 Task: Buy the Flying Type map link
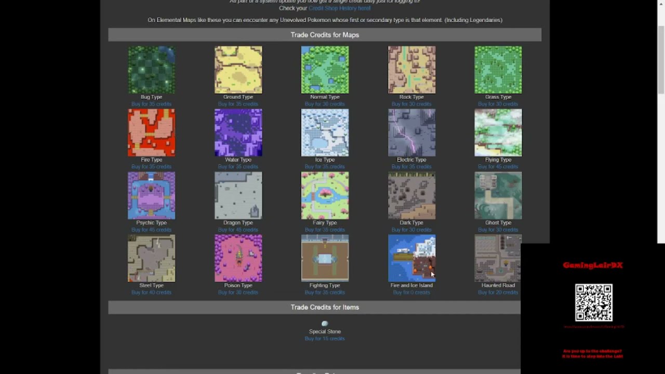[x=498, y=167]
